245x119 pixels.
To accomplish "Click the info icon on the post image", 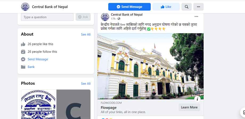I will click(198, 99).
